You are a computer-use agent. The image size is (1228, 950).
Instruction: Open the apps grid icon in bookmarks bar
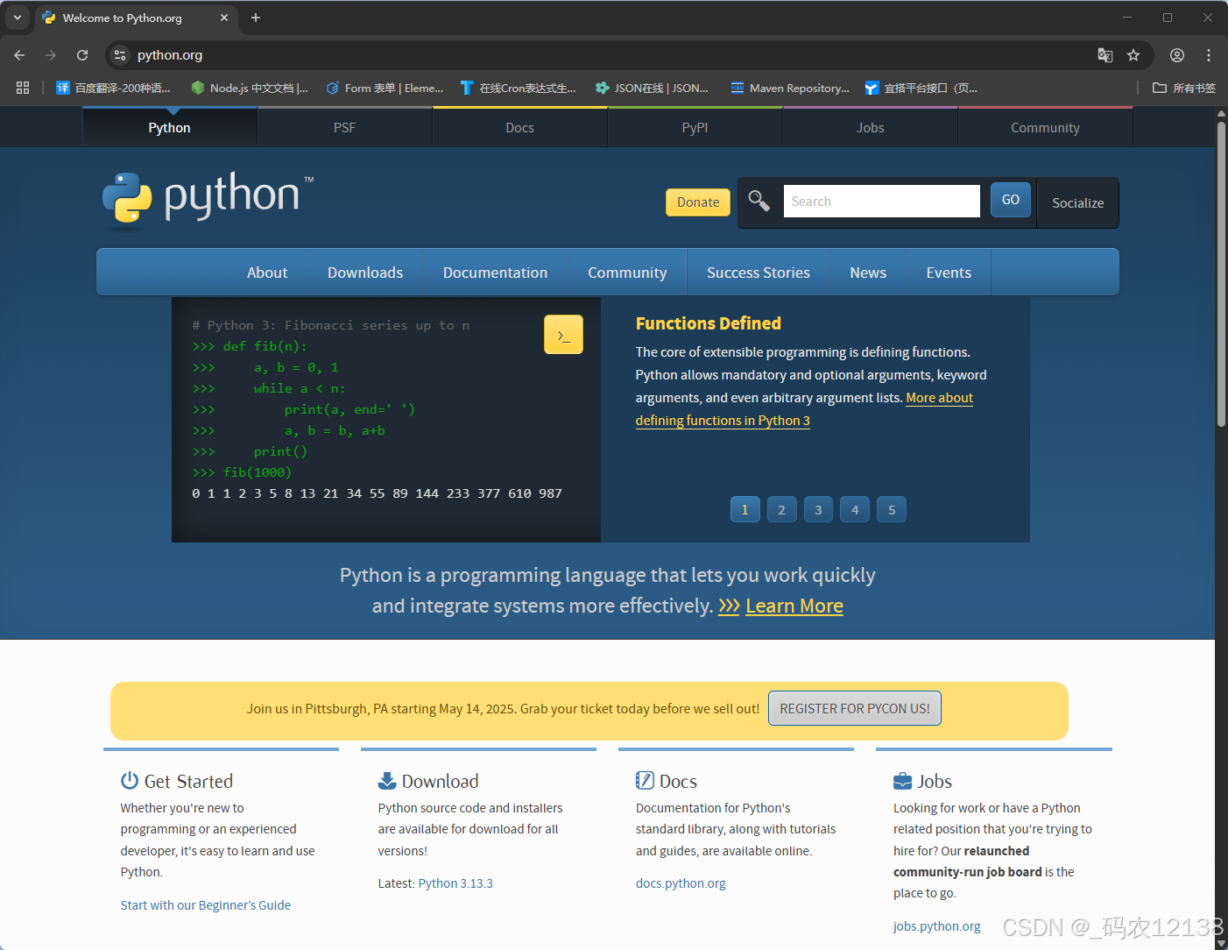23,88
